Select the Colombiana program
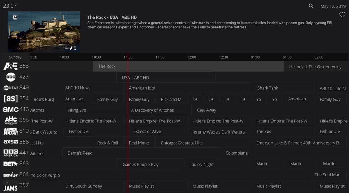This screenshot has height=193, width=349. pos(284,153)
